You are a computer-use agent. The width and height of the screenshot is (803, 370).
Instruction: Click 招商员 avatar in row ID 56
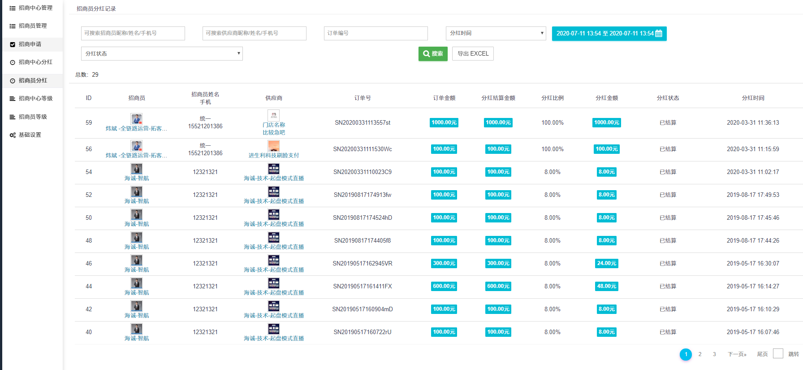point(137,146)
